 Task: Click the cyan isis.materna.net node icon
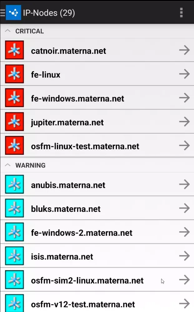14,256
